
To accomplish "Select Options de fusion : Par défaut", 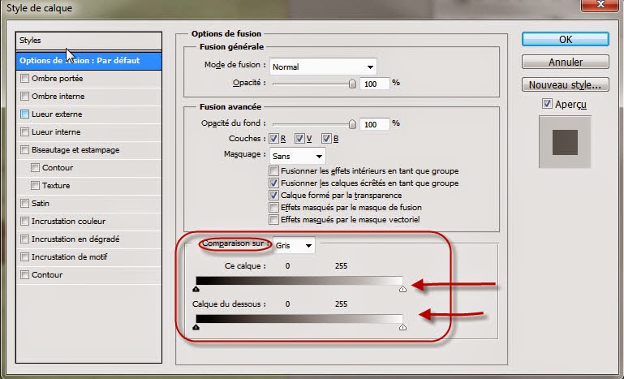I will tap(88, 61).
